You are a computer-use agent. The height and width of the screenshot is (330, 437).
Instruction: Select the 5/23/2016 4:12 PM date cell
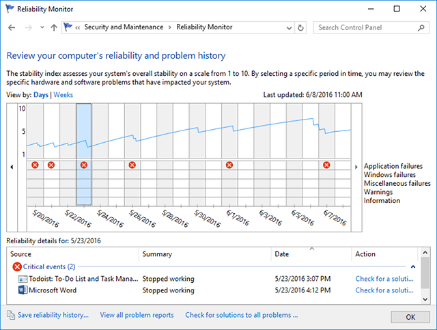coord(302,290)
